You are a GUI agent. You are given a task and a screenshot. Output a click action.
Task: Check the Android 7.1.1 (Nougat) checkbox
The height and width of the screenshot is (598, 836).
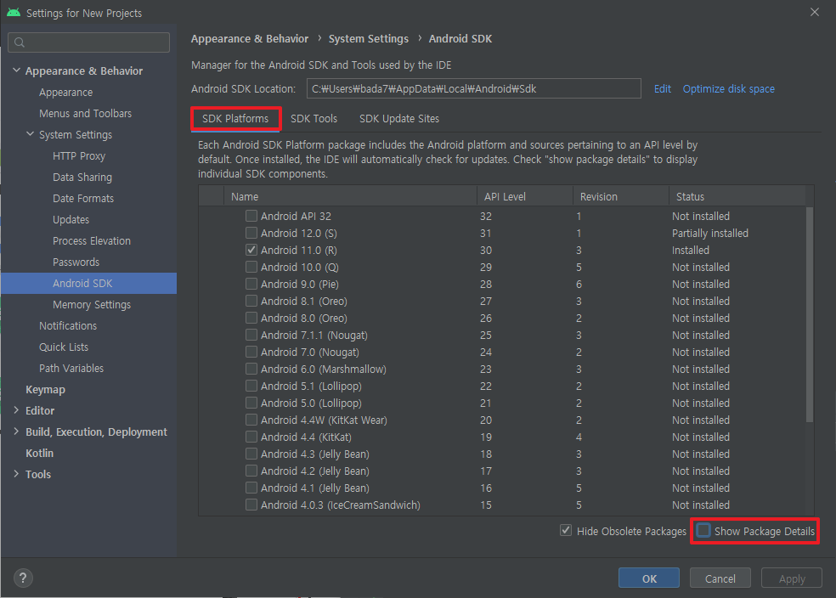251,336
